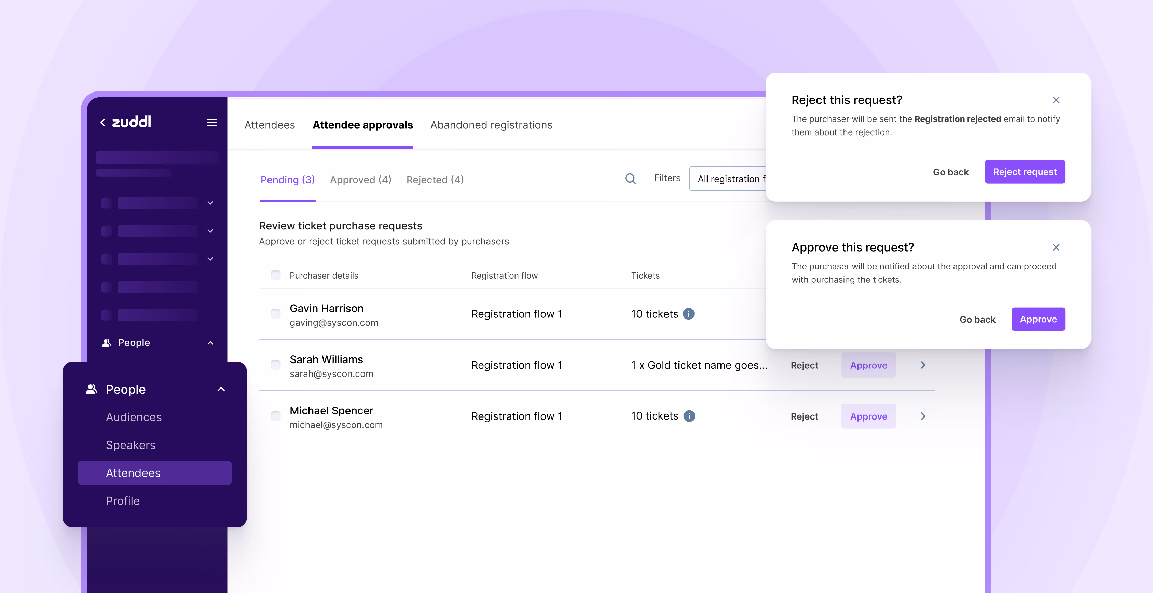Click Gavin Harrison's name

(326, 309)
